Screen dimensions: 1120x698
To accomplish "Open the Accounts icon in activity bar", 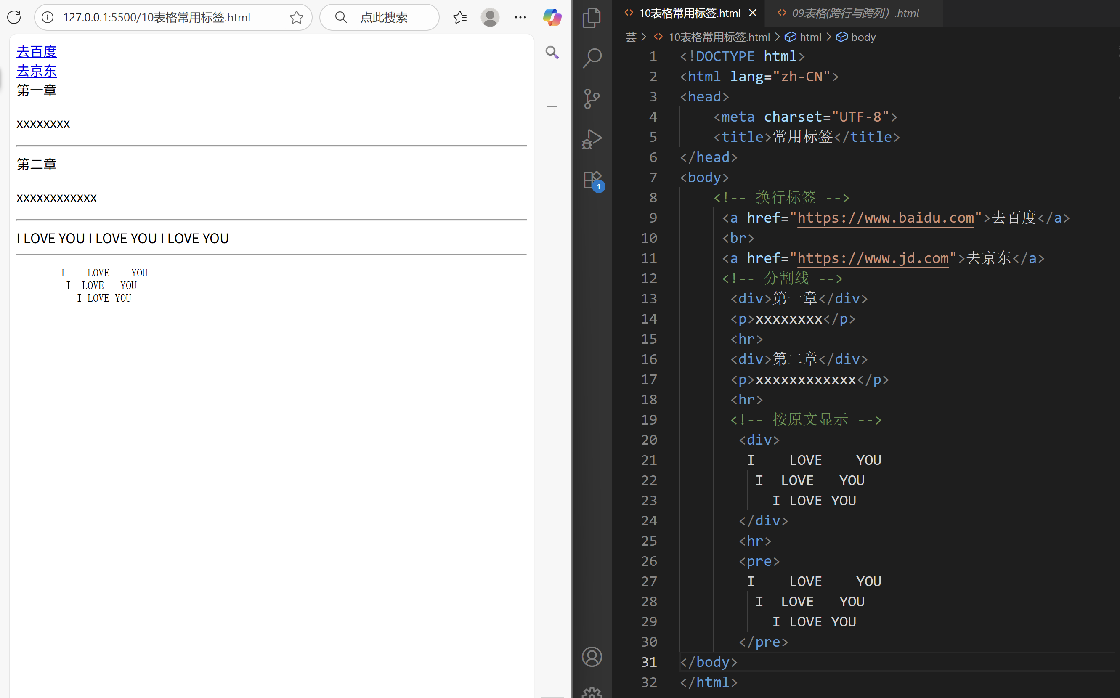I will coord(592,656).
